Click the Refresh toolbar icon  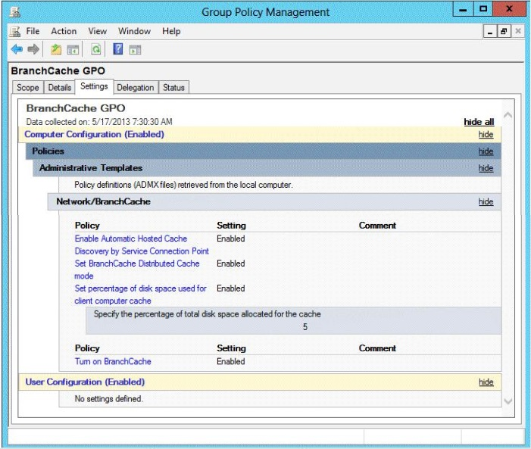[x=96, y=49]
